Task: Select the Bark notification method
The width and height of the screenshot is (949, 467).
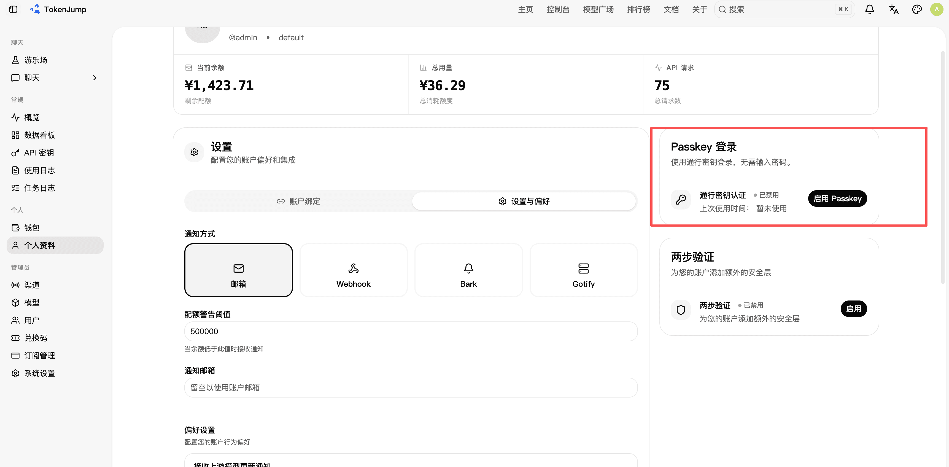Action: tap(468, 270)
